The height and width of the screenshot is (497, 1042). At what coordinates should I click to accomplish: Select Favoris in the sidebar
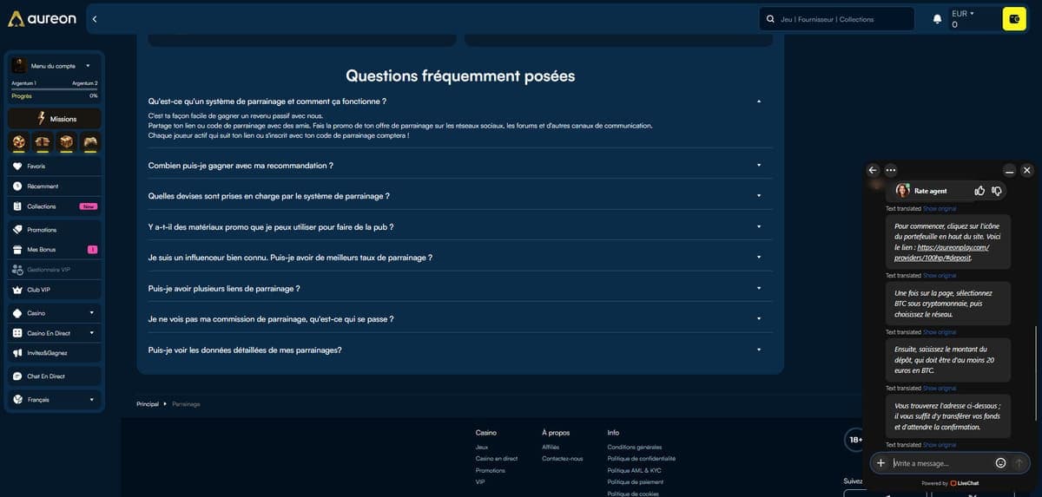coord(55,166)
